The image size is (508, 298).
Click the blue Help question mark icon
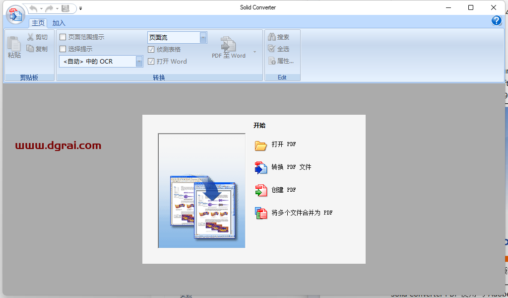click(496, 20)
